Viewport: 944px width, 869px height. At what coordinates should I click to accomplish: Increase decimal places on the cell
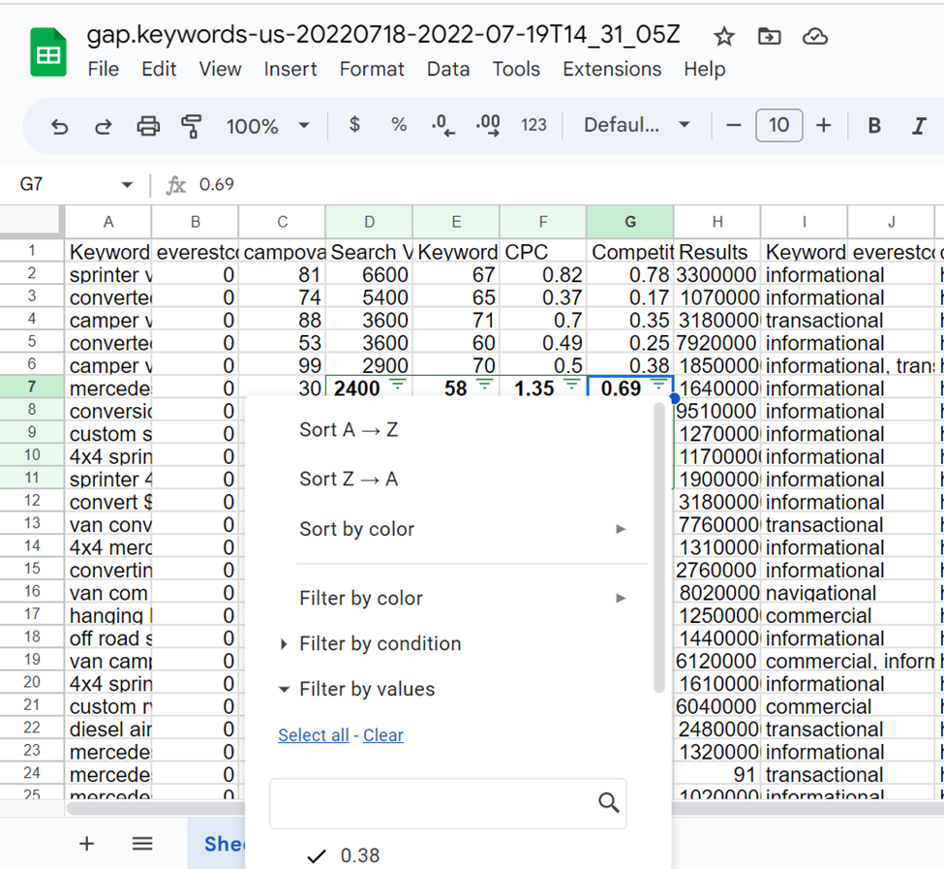tap(485, 125)
